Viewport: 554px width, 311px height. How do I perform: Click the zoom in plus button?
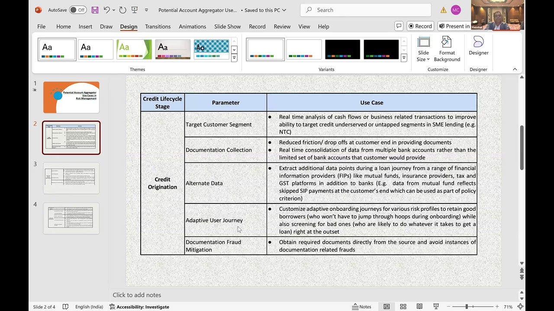tap(497, 307)
